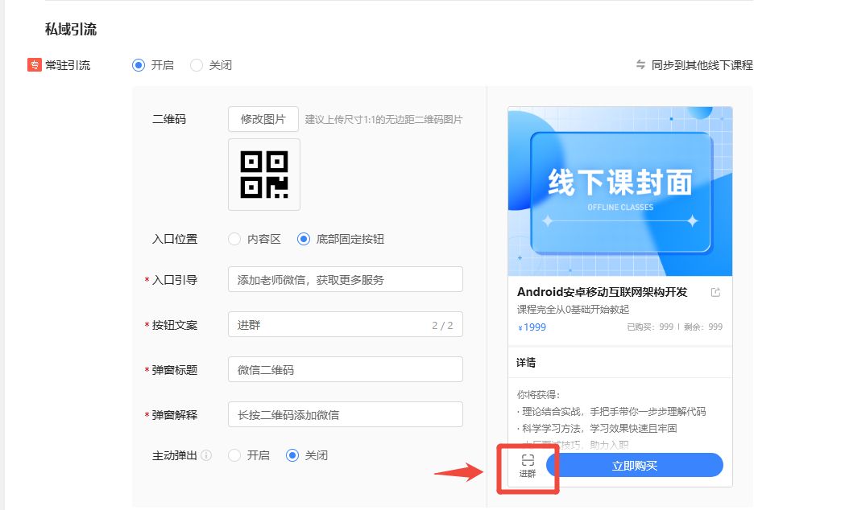Select 关闭 for 主动弹出
Image resolution: width=845 pixels, height=510 pixels.
click(x=293, y=455)
